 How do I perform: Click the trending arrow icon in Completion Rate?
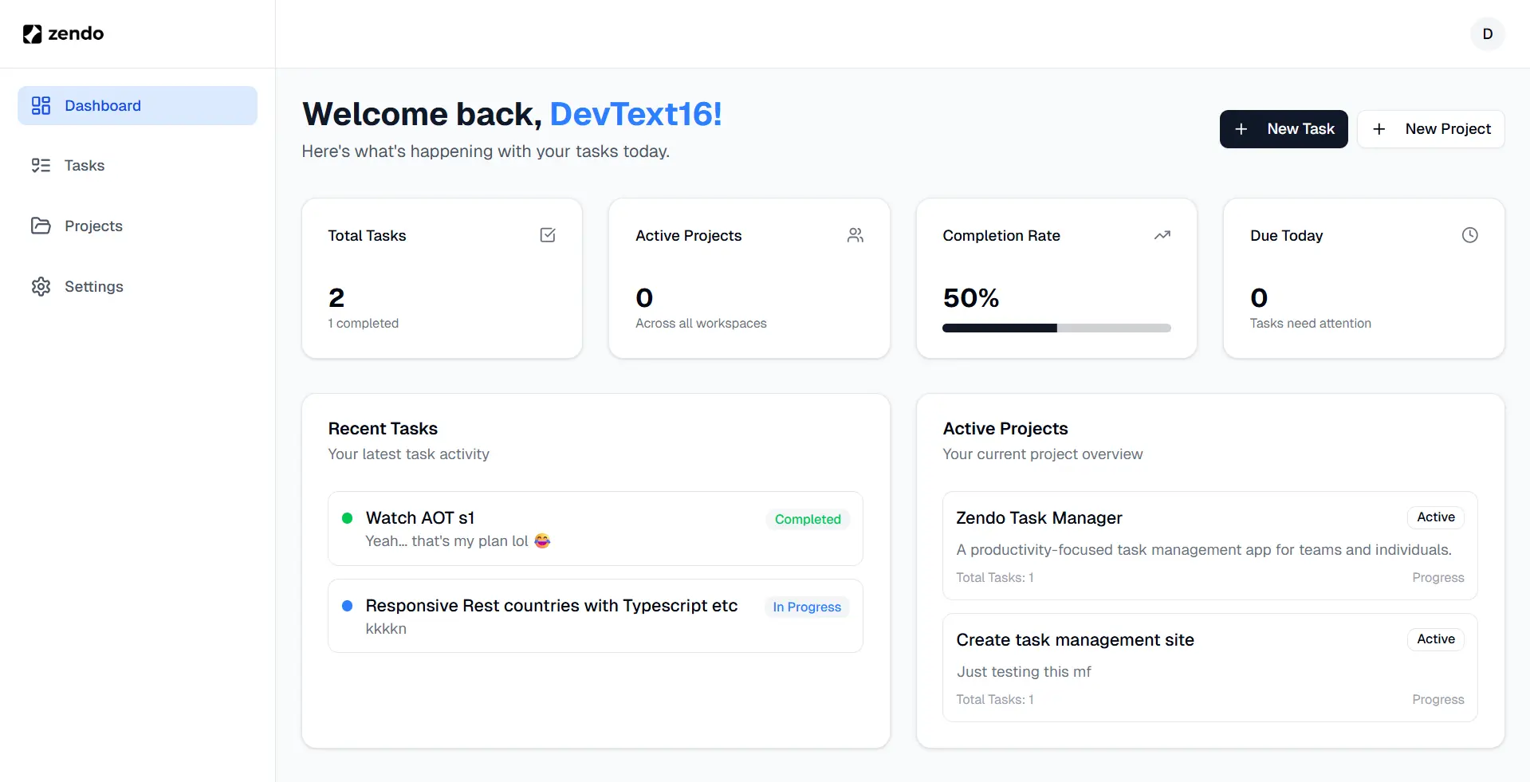point(1162,235)
